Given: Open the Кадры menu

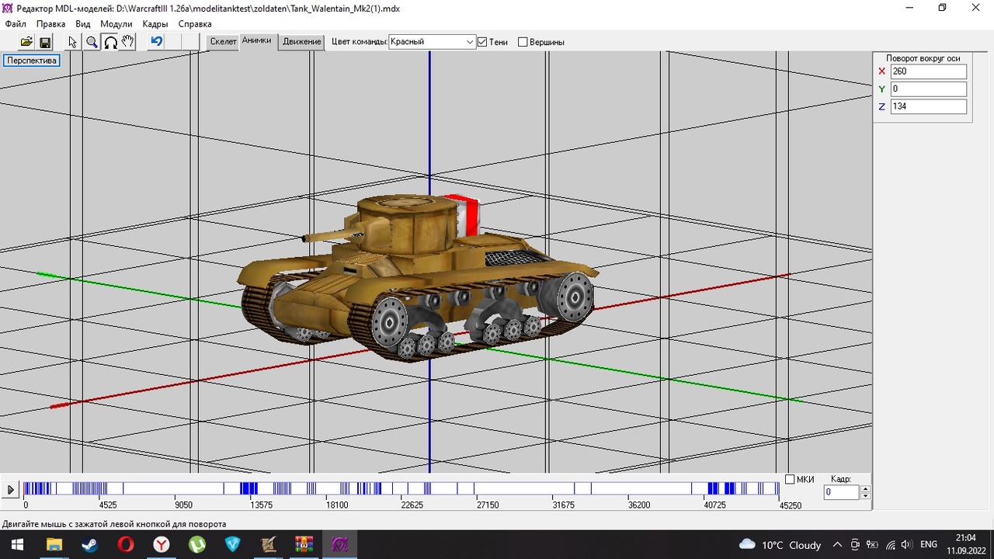Looking at the screenshot, I should [155, 24].
